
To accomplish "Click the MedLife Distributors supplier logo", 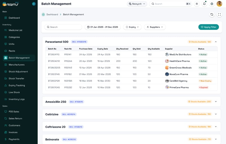I will click(x=167, y=55).
